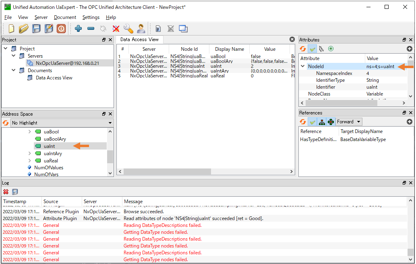This screenshot has height=264, width=416.
Task: Select NxOpcUaServer@192.168.0.21 in the Project tree
Action: pos(68,63)
